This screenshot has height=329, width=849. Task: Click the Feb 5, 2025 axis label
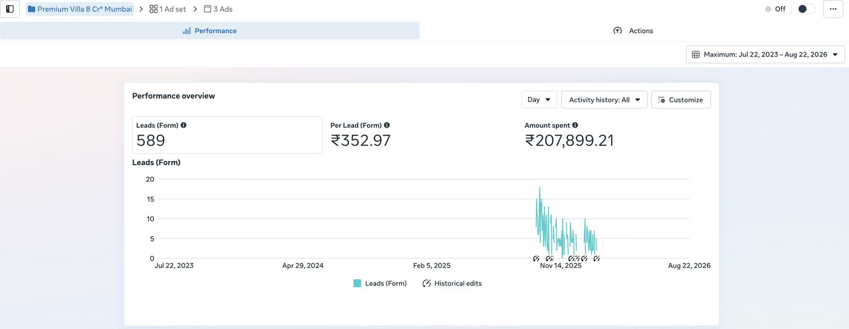pos(432,266)
